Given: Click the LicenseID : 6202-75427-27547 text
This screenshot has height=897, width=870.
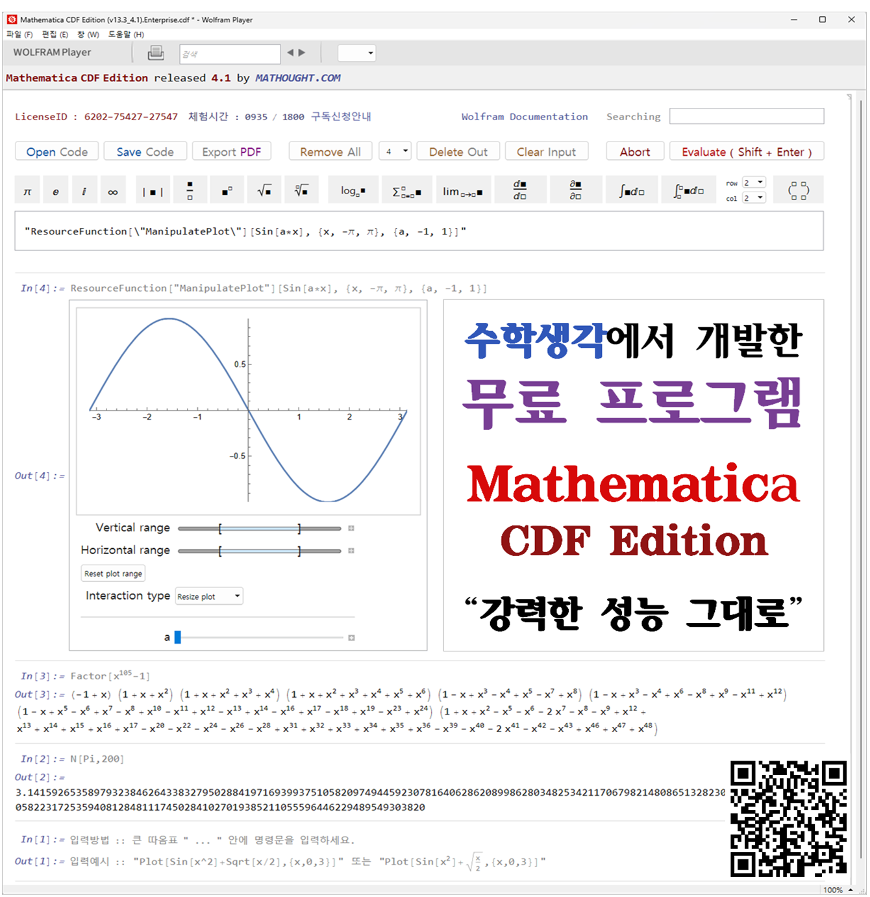Looking at the screenshot, I should click(x=96, y=117).
